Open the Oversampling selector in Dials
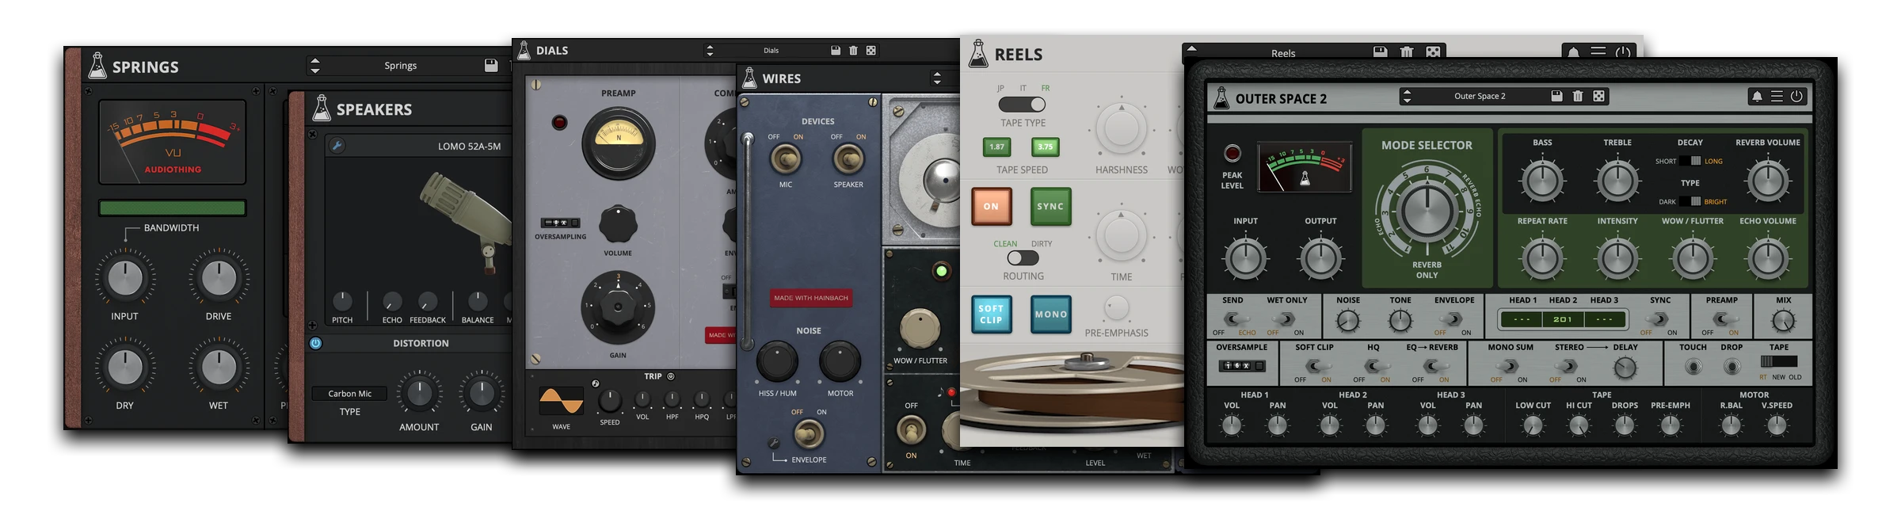 [560, 223]
